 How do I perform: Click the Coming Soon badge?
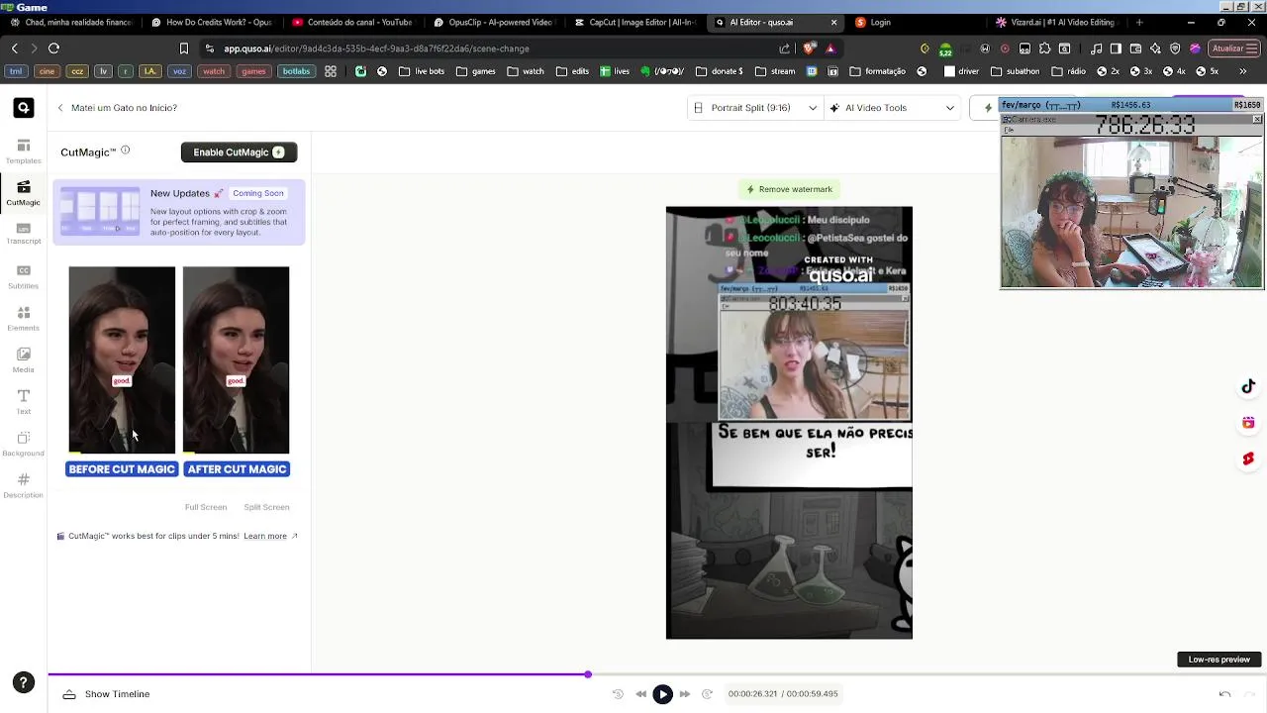coord(258,193)
